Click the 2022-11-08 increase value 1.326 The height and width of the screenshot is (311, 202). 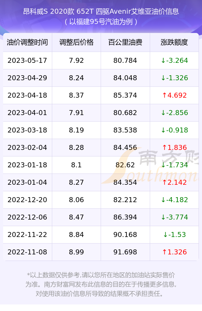(174, 252)
